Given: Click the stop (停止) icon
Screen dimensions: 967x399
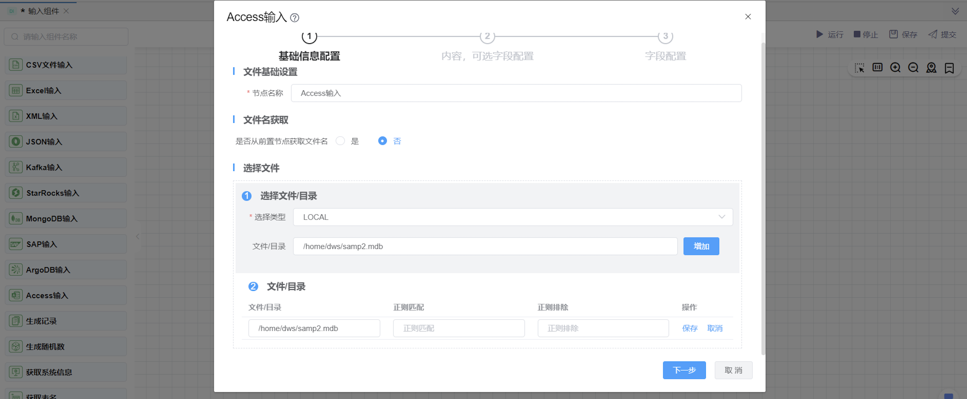Looking at the screenshot, I should pyautogui.click(x=857, y=34).
